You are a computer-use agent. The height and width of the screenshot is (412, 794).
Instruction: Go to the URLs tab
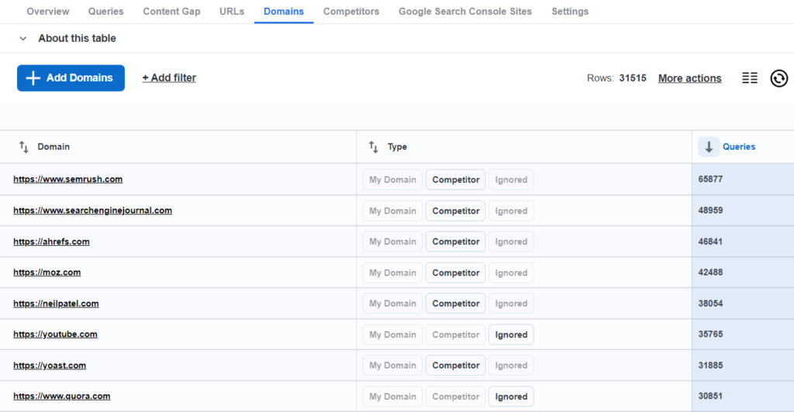[232, 11]
